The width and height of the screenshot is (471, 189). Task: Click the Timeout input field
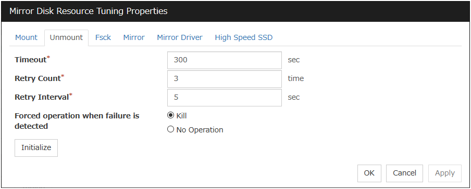point(225,60)
